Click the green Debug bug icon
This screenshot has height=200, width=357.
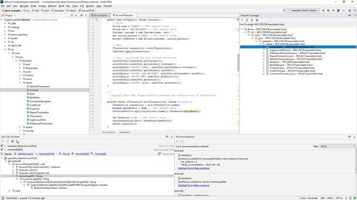pyautogui.click(x=328, y=11)
